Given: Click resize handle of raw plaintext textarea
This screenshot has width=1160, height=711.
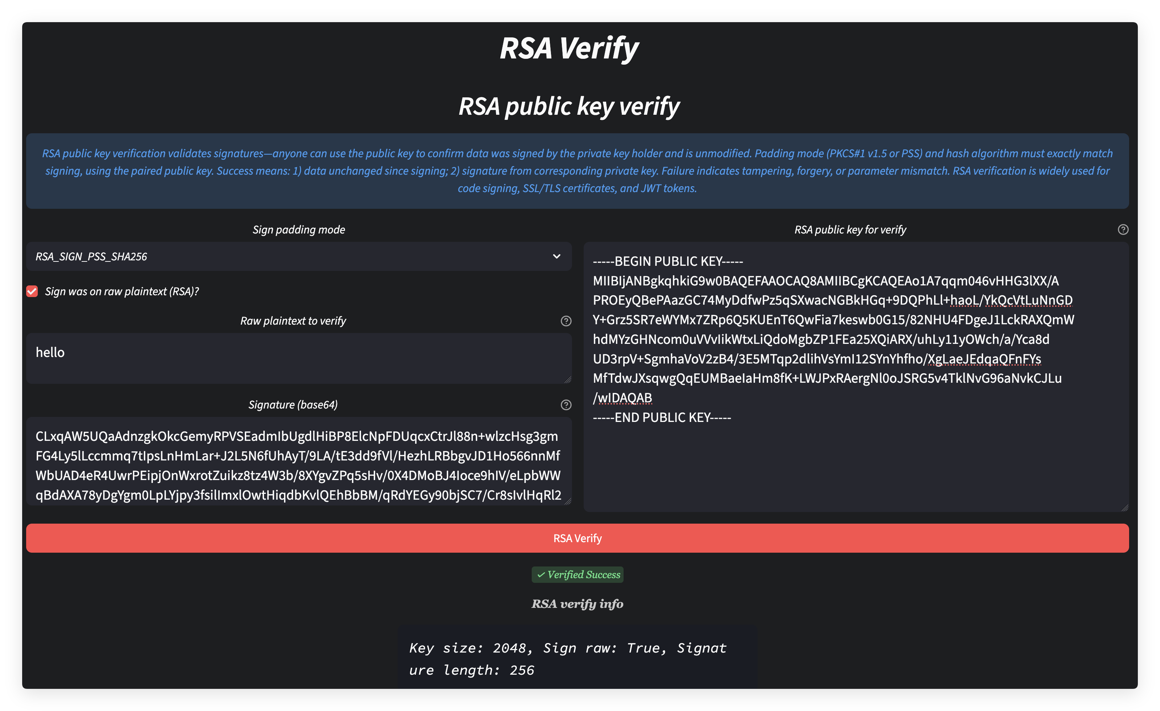Looking at the screenshot, I should 568,379.
